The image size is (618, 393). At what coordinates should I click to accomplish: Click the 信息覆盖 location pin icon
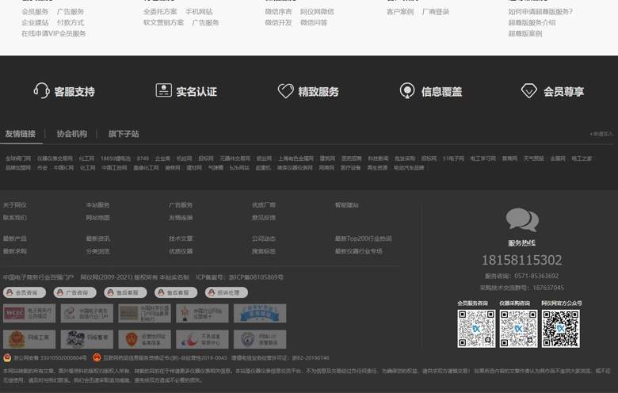pyautogui.click(x=407, y=91)
